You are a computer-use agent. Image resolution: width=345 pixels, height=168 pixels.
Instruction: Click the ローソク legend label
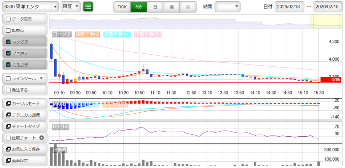(x=62, y=34)
